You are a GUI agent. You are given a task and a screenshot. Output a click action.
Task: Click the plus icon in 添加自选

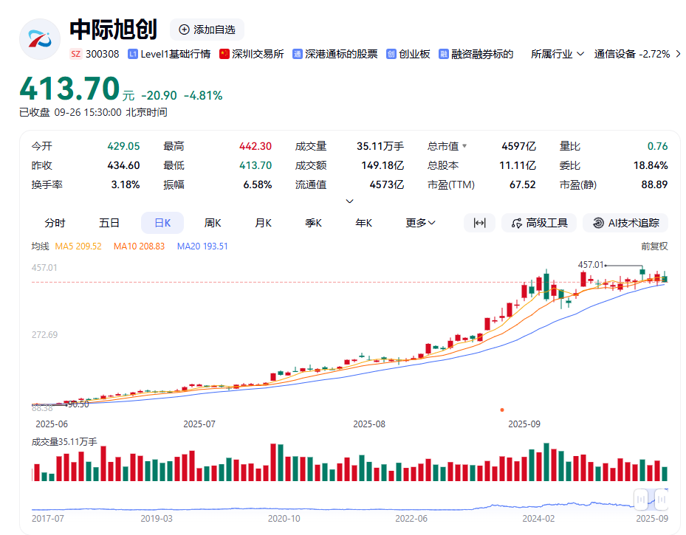[x=184, y=30]
